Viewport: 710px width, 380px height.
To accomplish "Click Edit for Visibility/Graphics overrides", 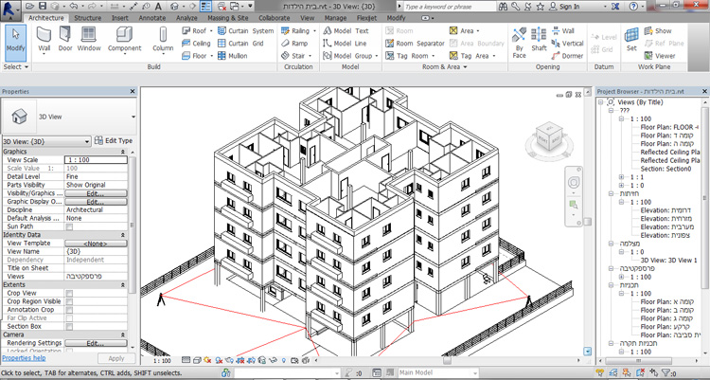I will tap(96, 193).
